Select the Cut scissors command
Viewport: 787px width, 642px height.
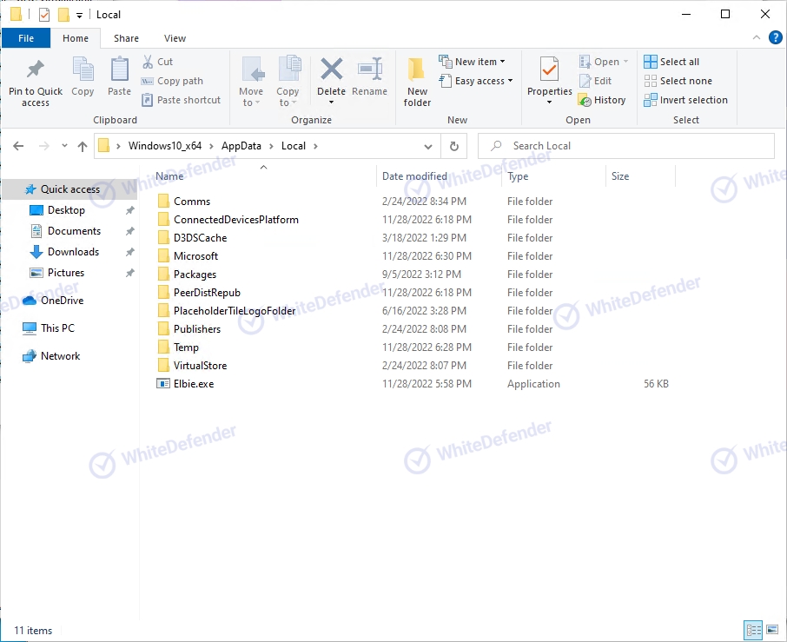coord(157,62)
